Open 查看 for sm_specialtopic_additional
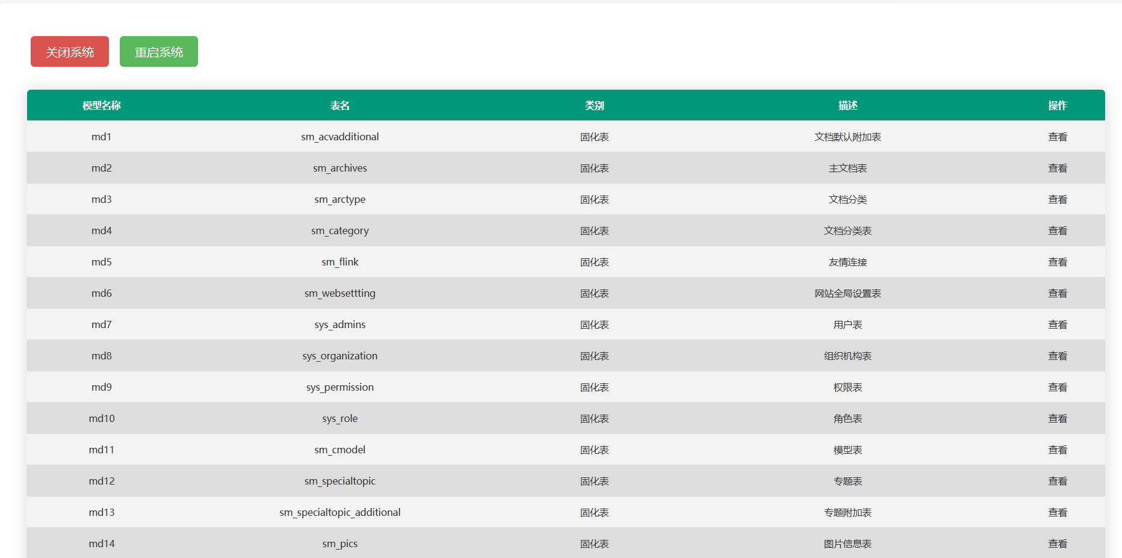This screenshot has width=1122, height=558. click(1057, 512)
